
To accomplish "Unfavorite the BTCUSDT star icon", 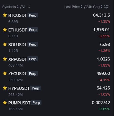I will pyautogui.click(x=5, y=15).
